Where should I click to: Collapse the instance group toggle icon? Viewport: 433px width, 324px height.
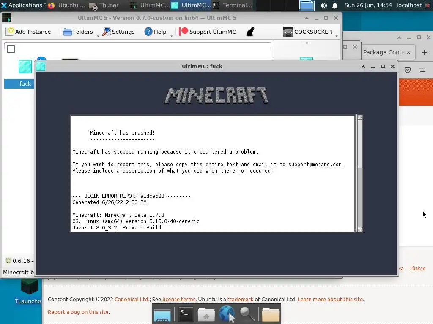tap(11, 49)
